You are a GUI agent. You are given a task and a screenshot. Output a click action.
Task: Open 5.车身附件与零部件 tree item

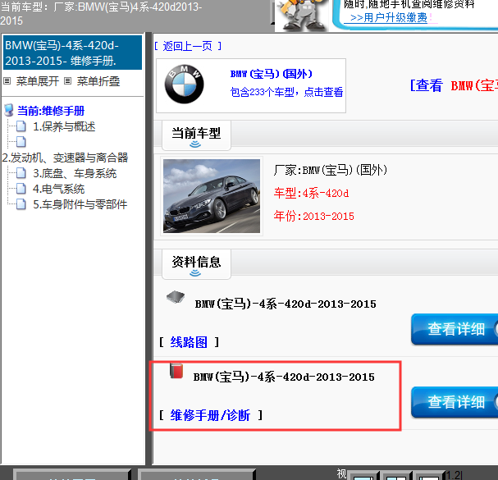pos(80,204)
